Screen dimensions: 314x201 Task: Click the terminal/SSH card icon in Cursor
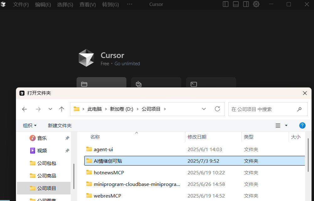click(194, 84)
